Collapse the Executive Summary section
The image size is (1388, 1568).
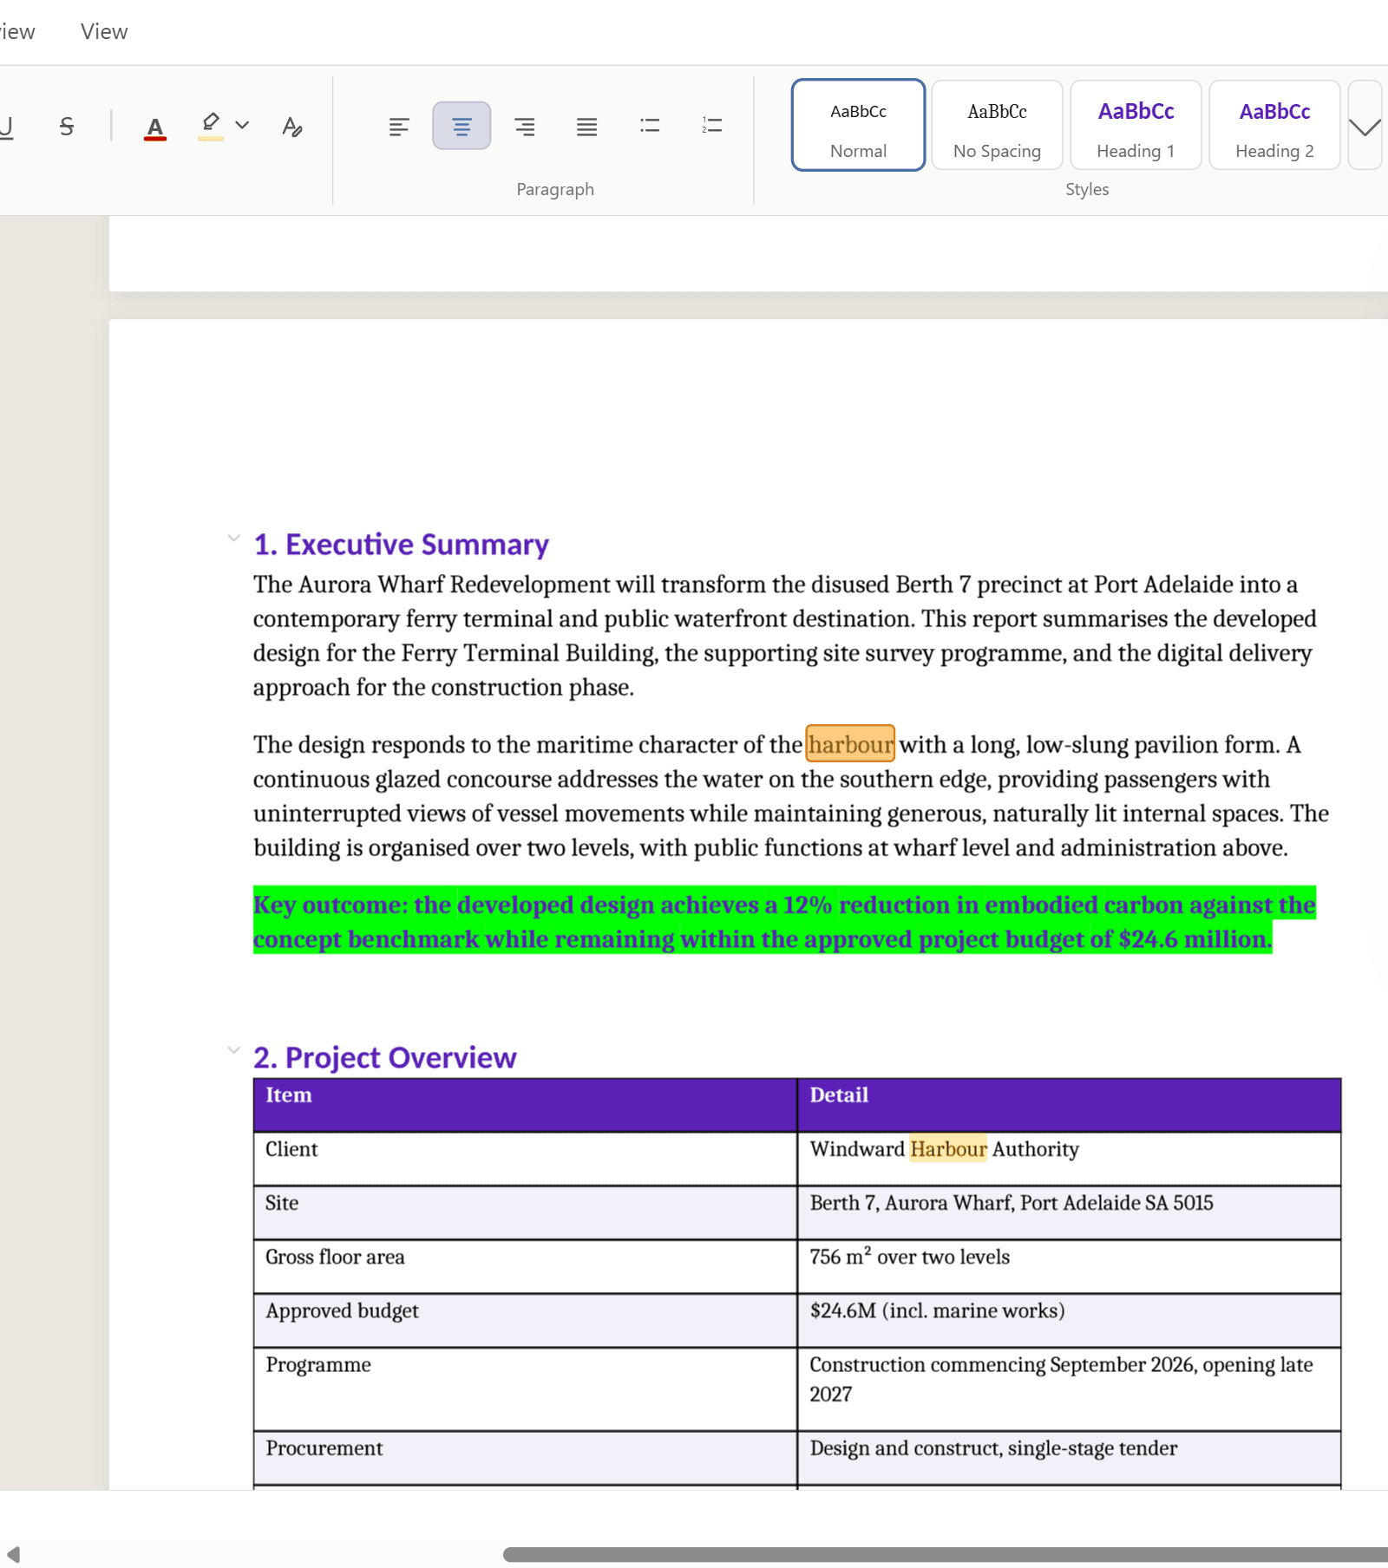pos(233,538)
